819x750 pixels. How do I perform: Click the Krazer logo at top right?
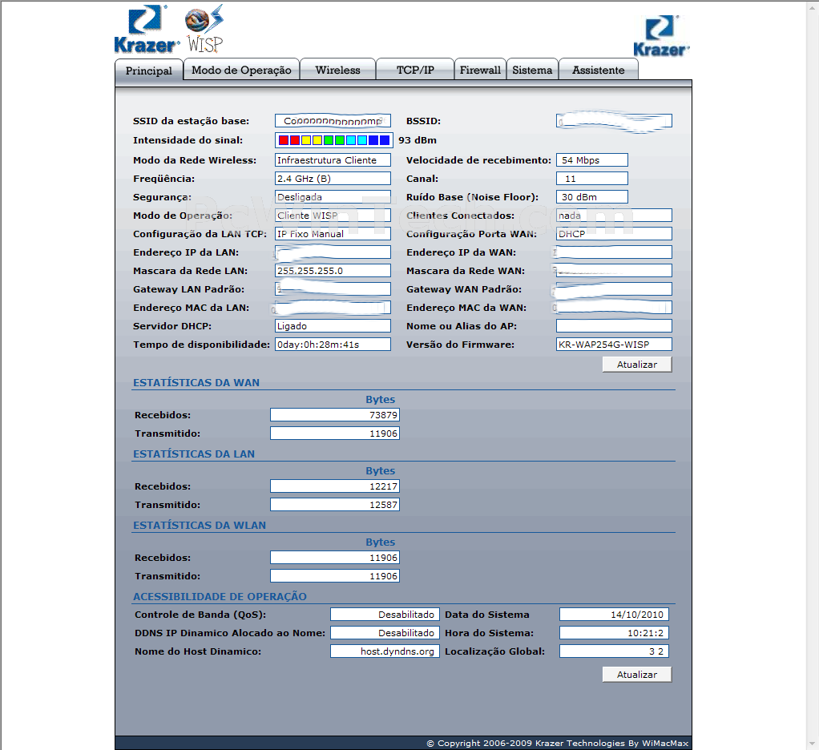coord(661,36)
